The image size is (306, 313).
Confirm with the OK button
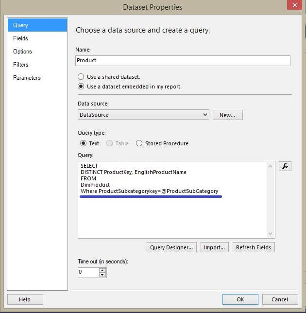click(x=240, y=299)
